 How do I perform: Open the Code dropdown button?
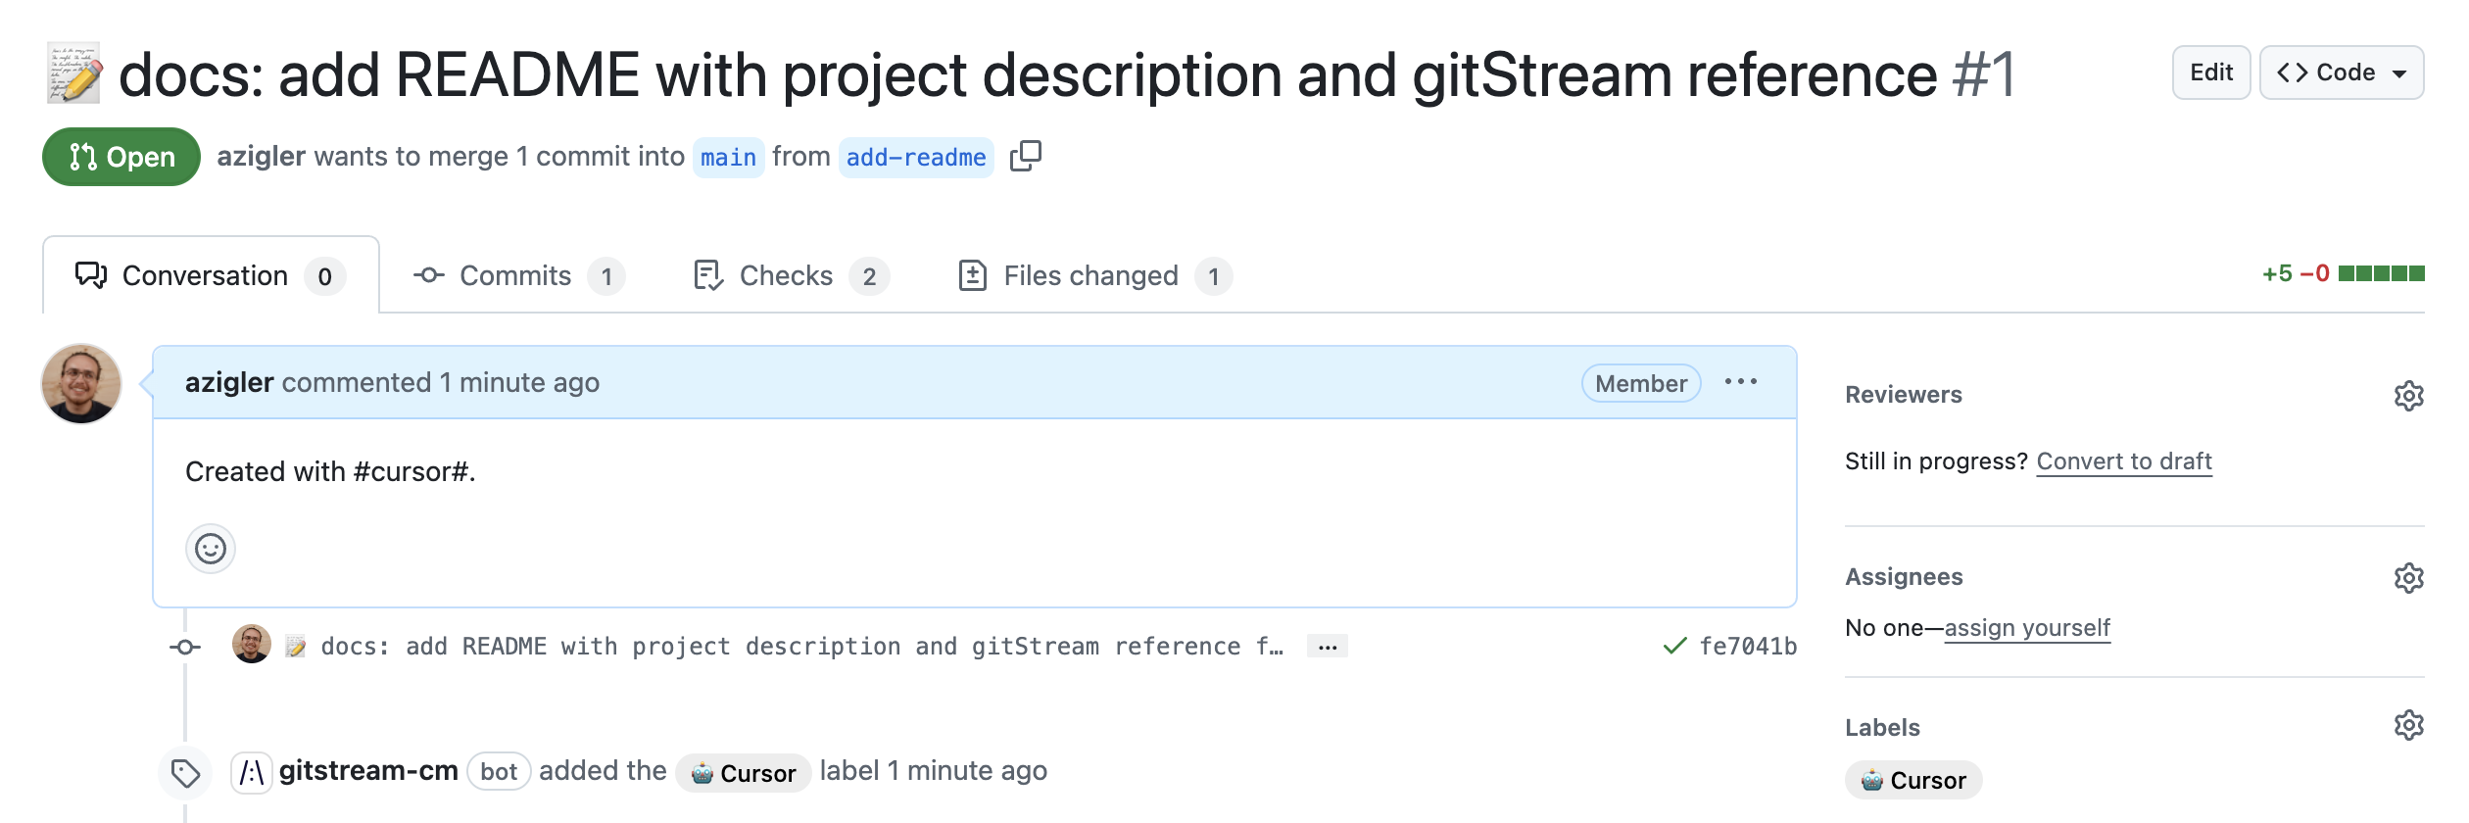pyautogui.click(x=2341, y=73)
